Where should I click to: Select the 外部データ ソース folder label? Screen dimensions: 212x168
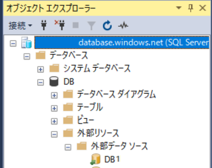click(119, 146)
